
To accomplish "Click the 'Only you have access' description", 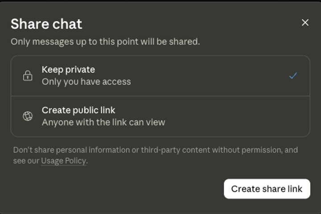I will (86, 82).
